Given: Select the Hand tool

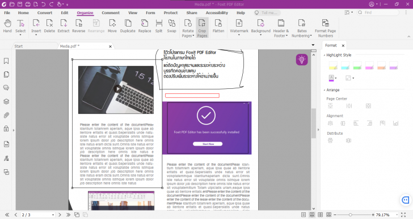Looking at the screenshot, I should point(7,26).
